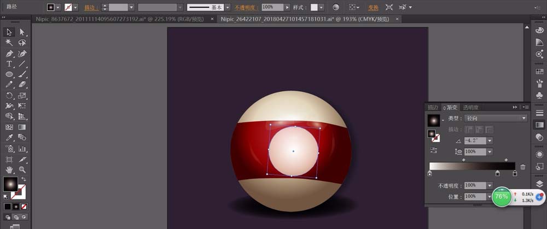Click Reverse Gradient button

coord(434,150)
